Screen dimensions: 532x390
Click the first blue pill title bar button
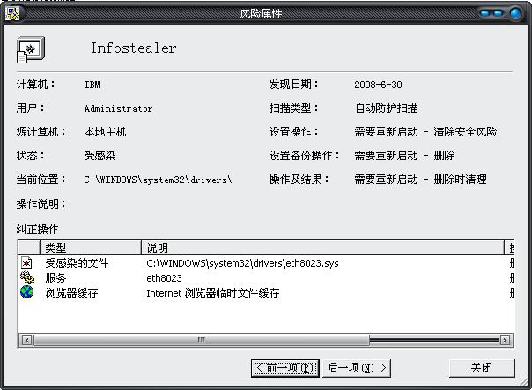click(x=484, y=13)
